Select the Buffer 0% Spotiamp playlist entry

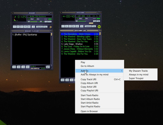pyautogui.click(x=31, y=35)
